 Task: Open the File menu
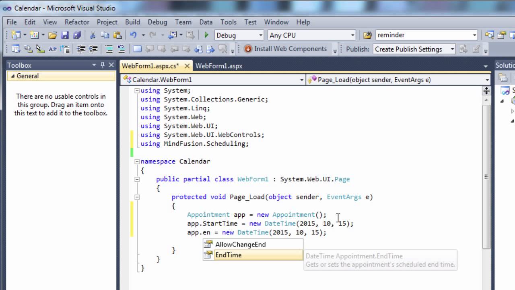click(x=12, y=22)
